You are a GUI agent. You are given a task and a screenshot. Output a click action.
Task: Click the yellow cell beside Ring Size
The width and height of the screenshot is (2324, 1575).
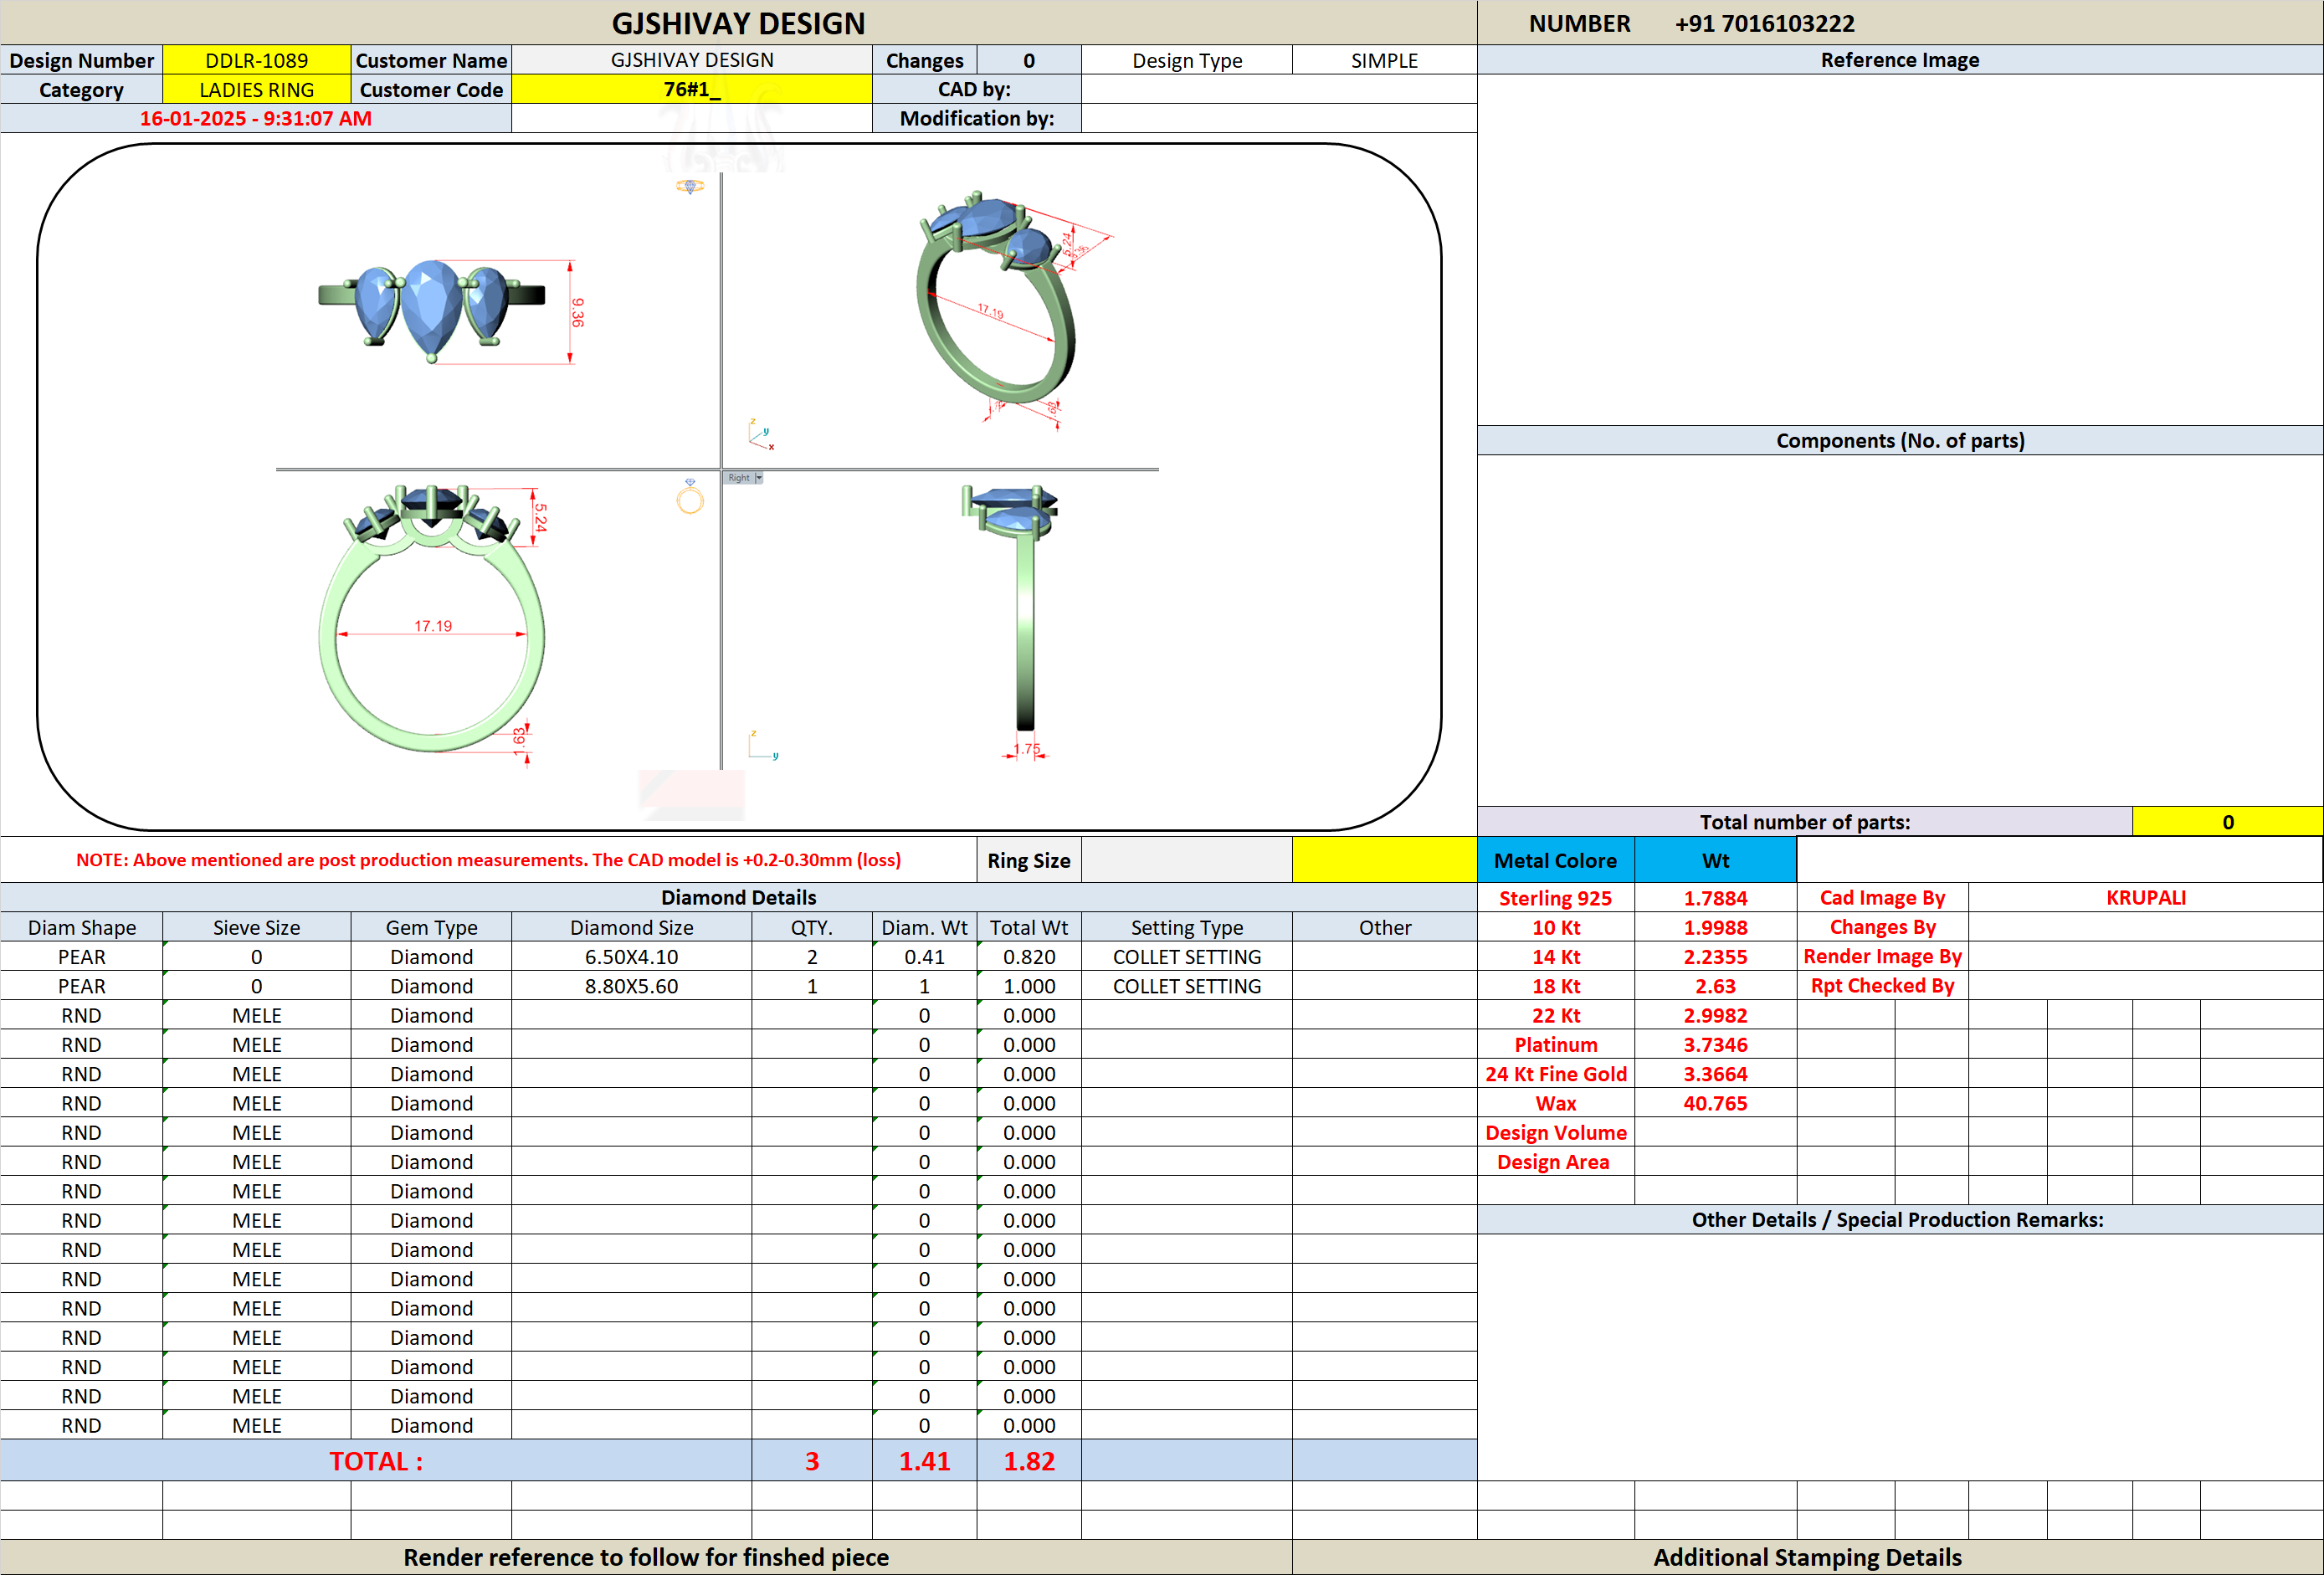click(x=1384, y=859)
